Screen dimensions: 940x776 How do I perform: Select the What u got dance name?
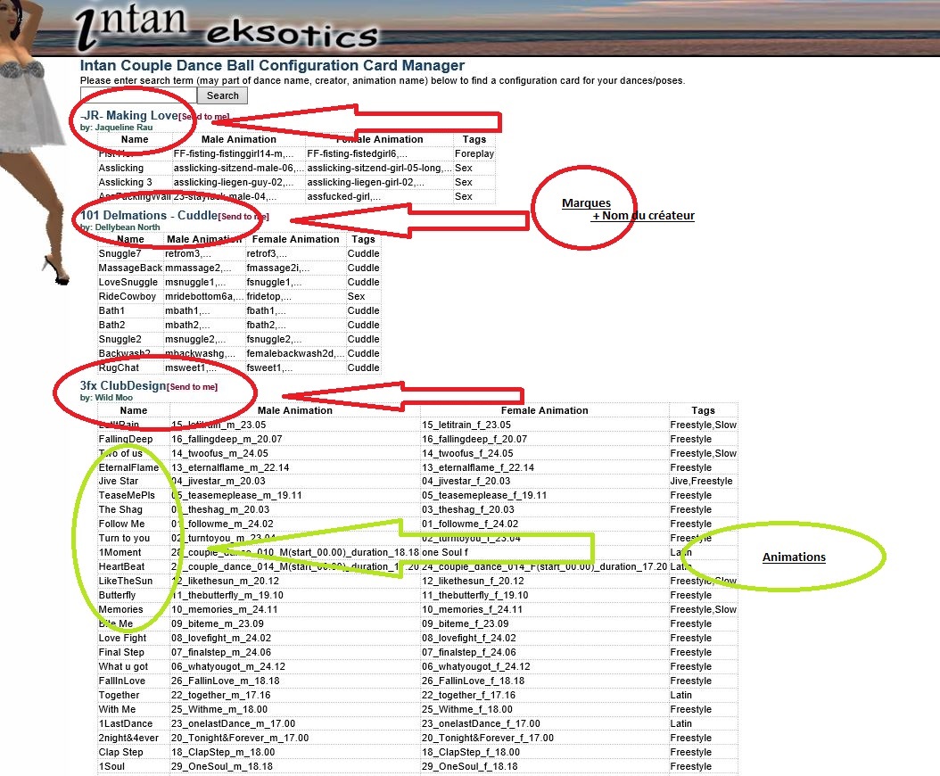pyautogui.click(x=123, y=667)
